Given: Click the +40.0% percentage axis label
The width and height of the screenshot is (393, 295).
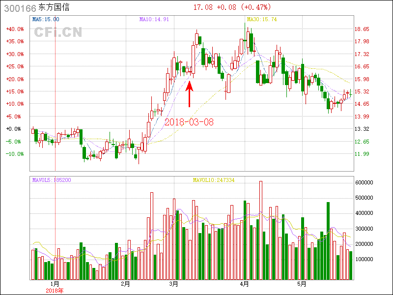Looking at the screenshot, I should point(15,29).
